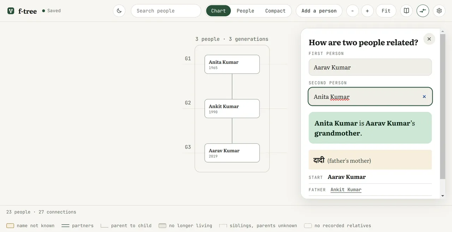Zoom in with the plus button
The height and width of the screenshot is (232, 452).
click(x=367, y=11)
